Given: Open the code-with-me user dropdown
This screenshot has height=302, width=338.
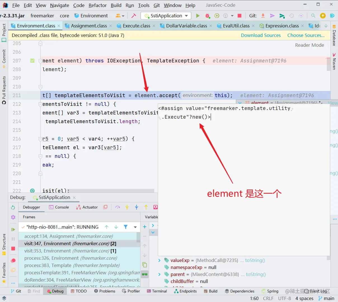Looking at the screenshot, I should (x=120, y=16).
